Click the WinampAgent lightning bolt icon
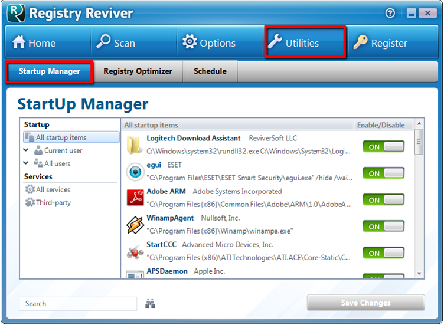Screen dimensions: 444x325 click(x=135, y=224)
